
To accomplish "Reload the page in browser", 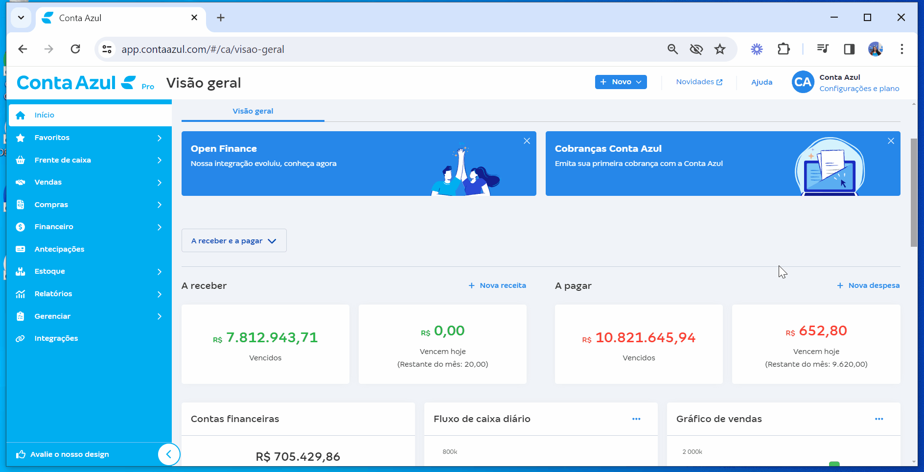I will pos(75,49).
